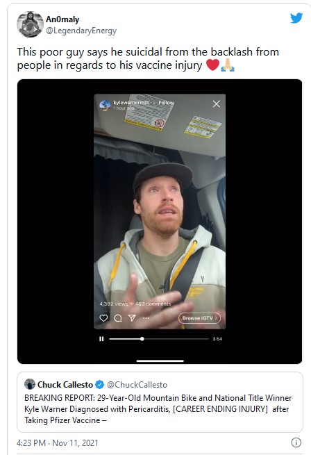Viewport: 311px width, 455px height.
Task: Open the 4:23 PM Nov 11 timestamp
Action: (x=58, y=442)
